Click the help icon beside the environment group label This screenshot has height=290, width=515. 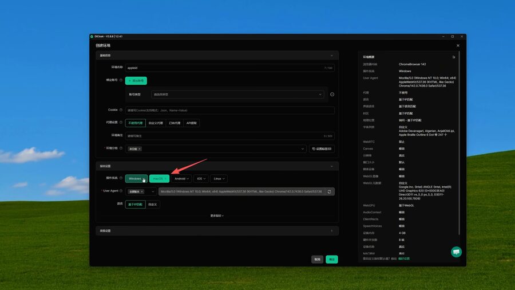(x=121, y=148)
